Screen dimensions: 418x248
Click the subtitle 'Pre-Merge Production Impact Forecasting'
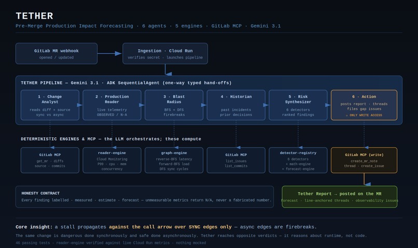(74, 26)
